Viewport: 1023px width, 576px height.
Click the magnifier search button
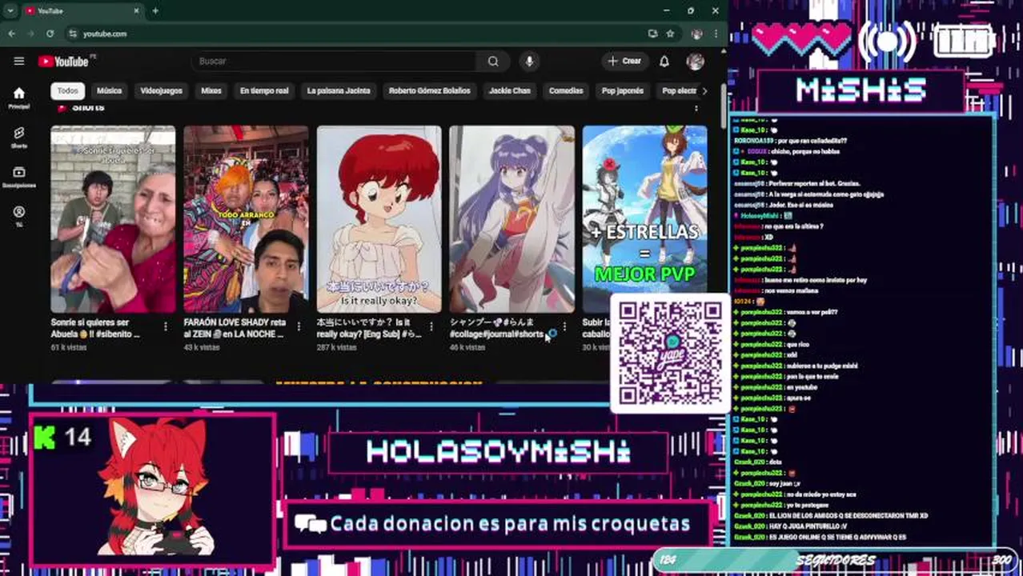(x=493, y=61)
